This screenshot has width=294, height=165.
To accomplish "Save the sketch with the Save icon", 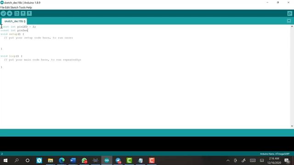I will [x=29, y=13].
